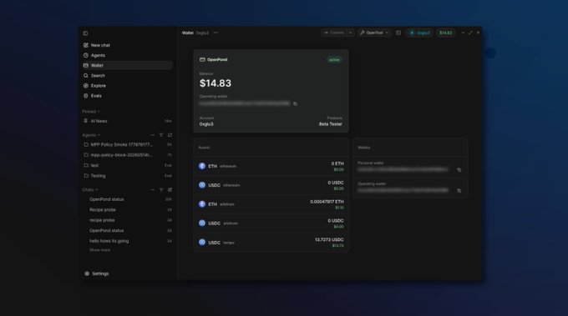Screen dimensions: 568x316
Task: Click the 0xglu3 account chip
Action: tap(419, 33)
